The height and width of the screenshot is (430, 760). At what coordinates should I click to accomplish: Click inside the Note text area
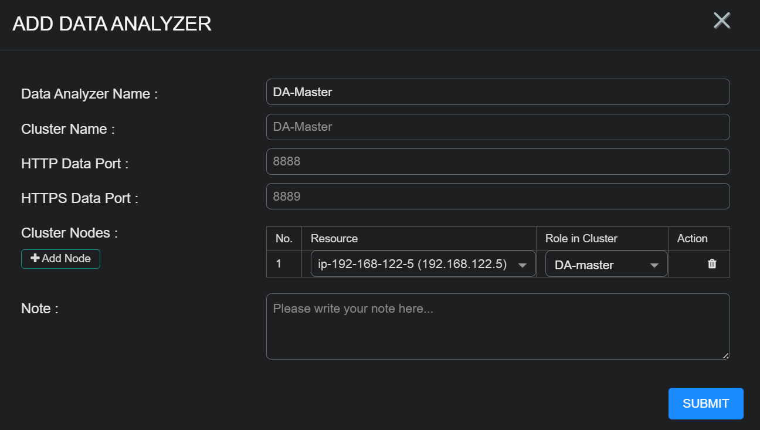pyautogui.click(x=497, y=326)
